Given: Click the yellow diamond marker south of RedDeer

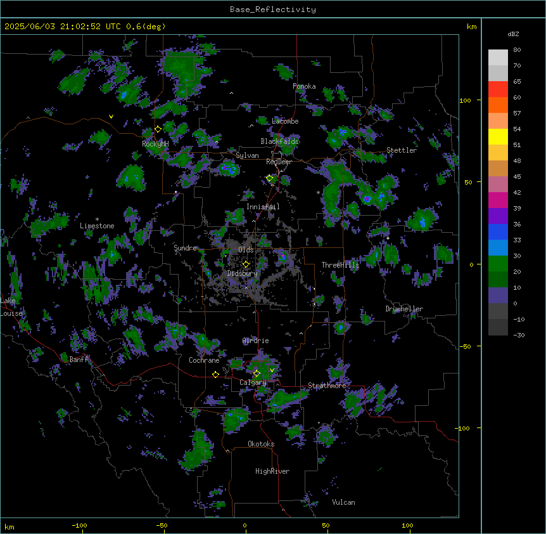Looking at the screenshot, I should coord(270,178).
